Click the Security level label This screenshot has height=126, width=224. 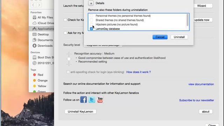click(x=71, y=45)
